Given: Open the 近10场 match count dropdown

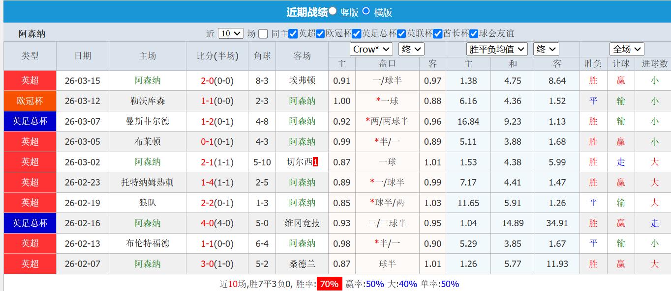Looking at the screenshot, I should (230, 34).
